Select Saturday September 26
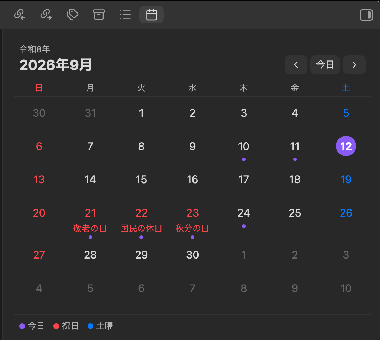The width and height of the screenshot is (380, 340). (346, 213)
